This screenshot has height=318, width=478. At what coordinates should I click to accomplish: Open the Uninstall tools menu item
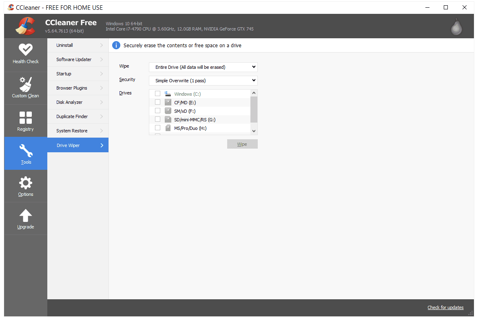point(77,45)
